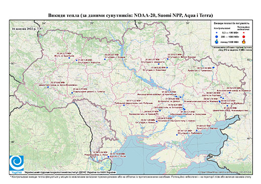Select the marker near the Danube delta
261x184 pixels.
(x=108, y=156)
